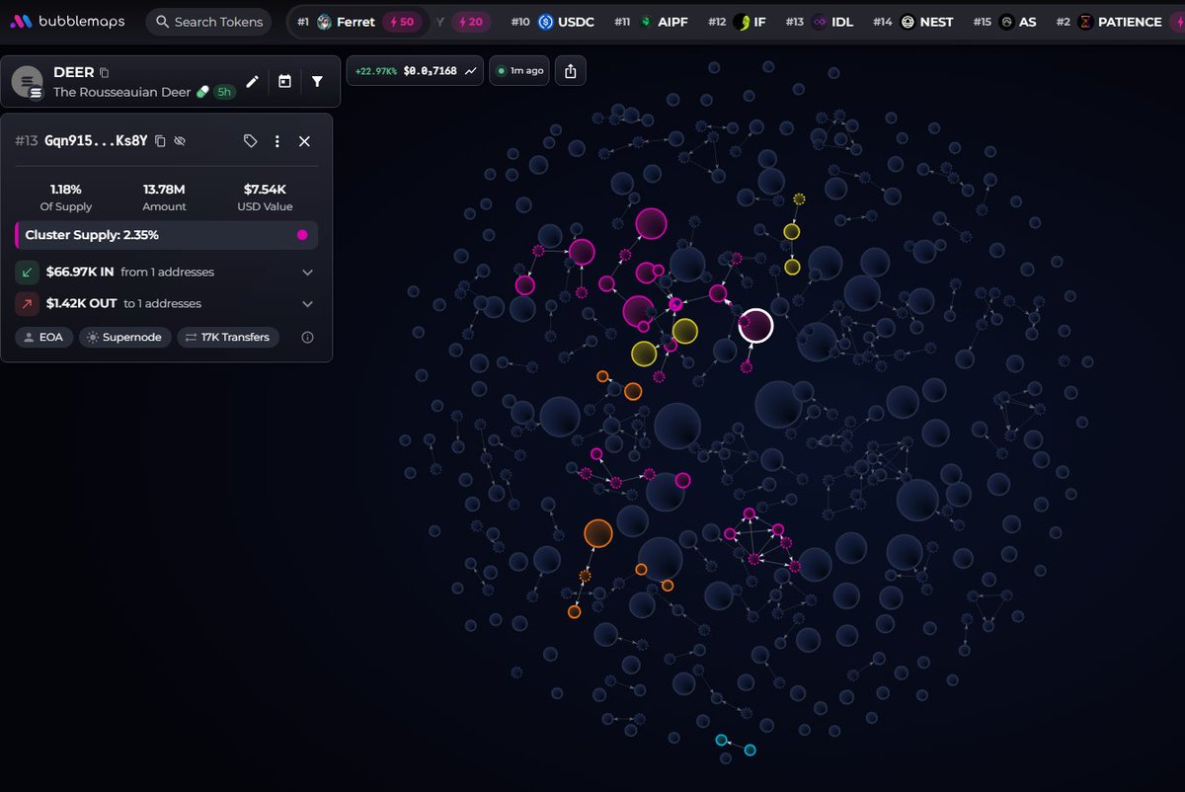The width and height of the screenshot is (1185, 792).
Task: Select the USDC trending token
Action: 554,22
